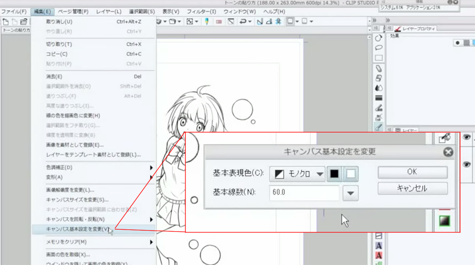Open dropdown next to square frame icon

point(297,22)
